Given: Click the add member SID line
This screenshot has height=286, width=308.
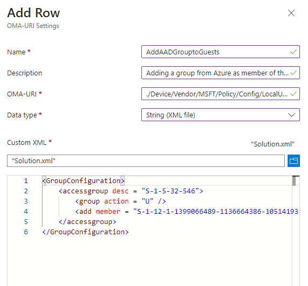Looking at the screenshot, I should click(x=187, y=211).
